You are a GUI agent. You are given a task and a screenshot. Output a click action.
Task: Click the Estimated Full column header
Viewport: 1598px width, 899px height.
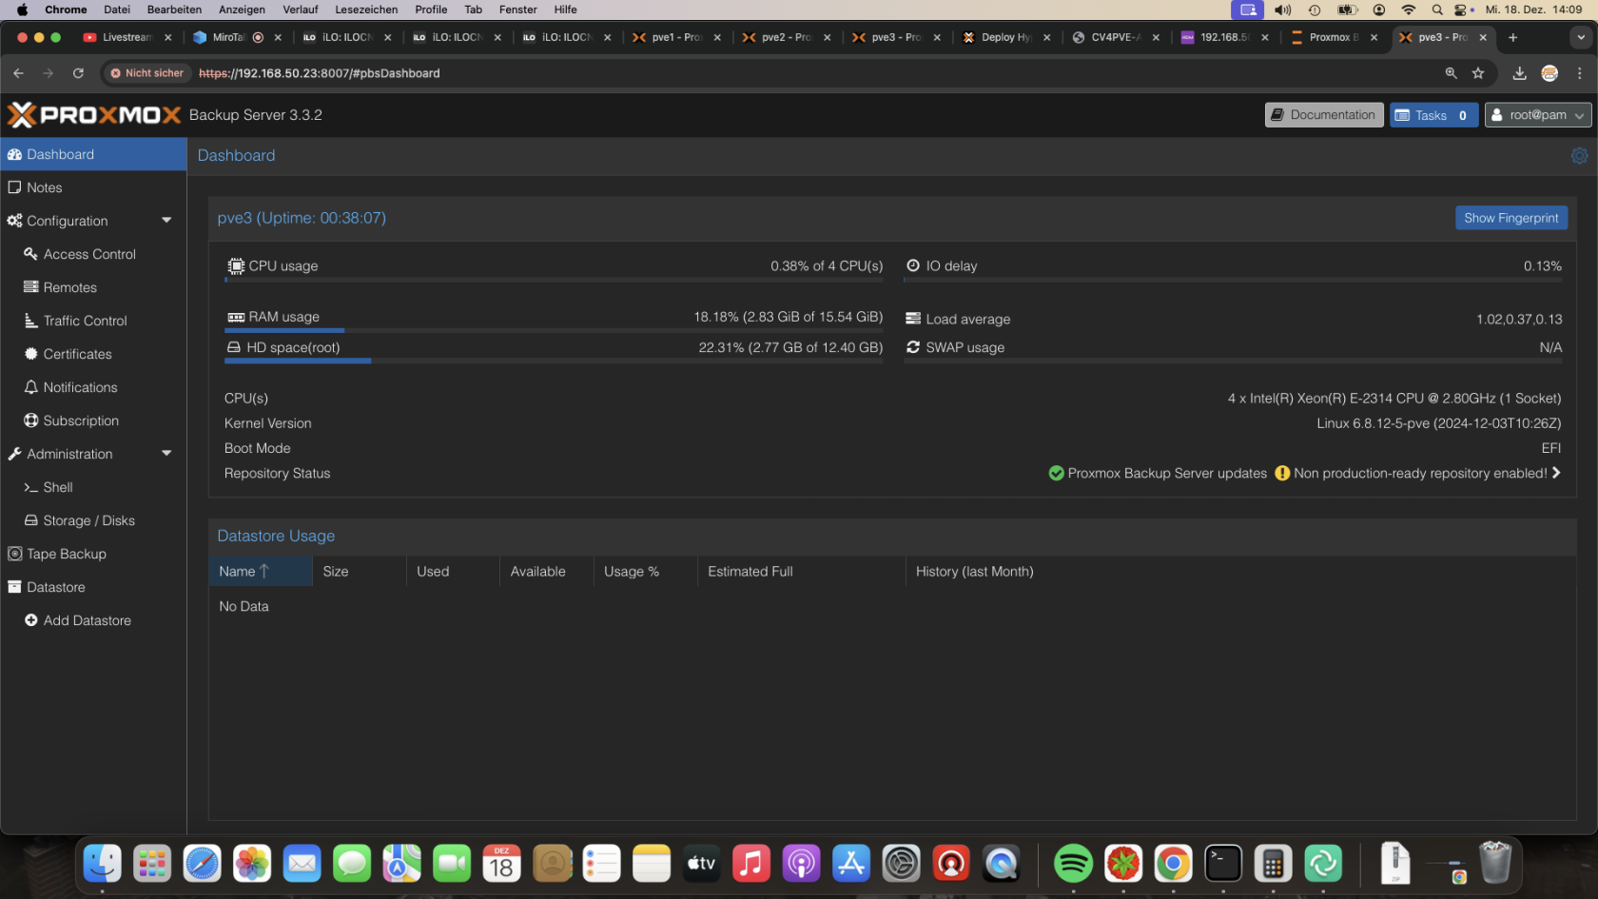pyautogui.click(x=801, y=571)
